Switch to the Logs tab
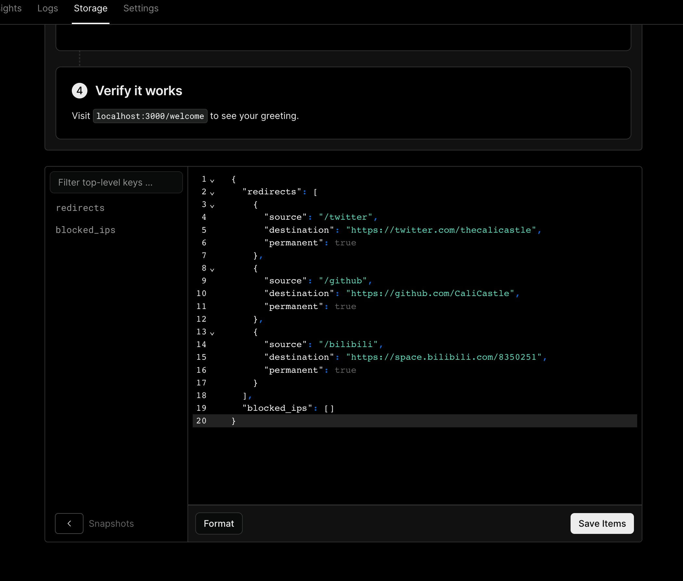This screenshot has height=581, width=683. [48, 8]
